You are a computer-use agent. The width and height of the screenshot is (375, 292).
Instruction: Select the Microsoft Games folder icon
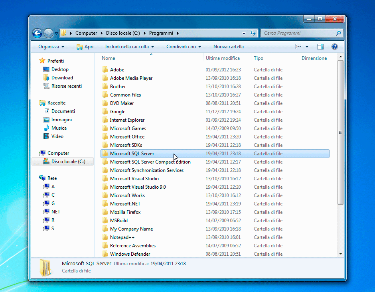[105, 128]
